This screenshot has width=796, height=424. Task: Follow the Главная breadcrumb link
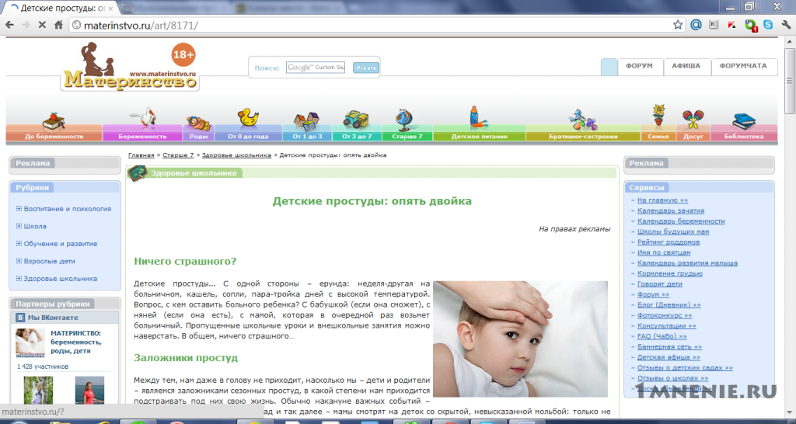[141, 155]
